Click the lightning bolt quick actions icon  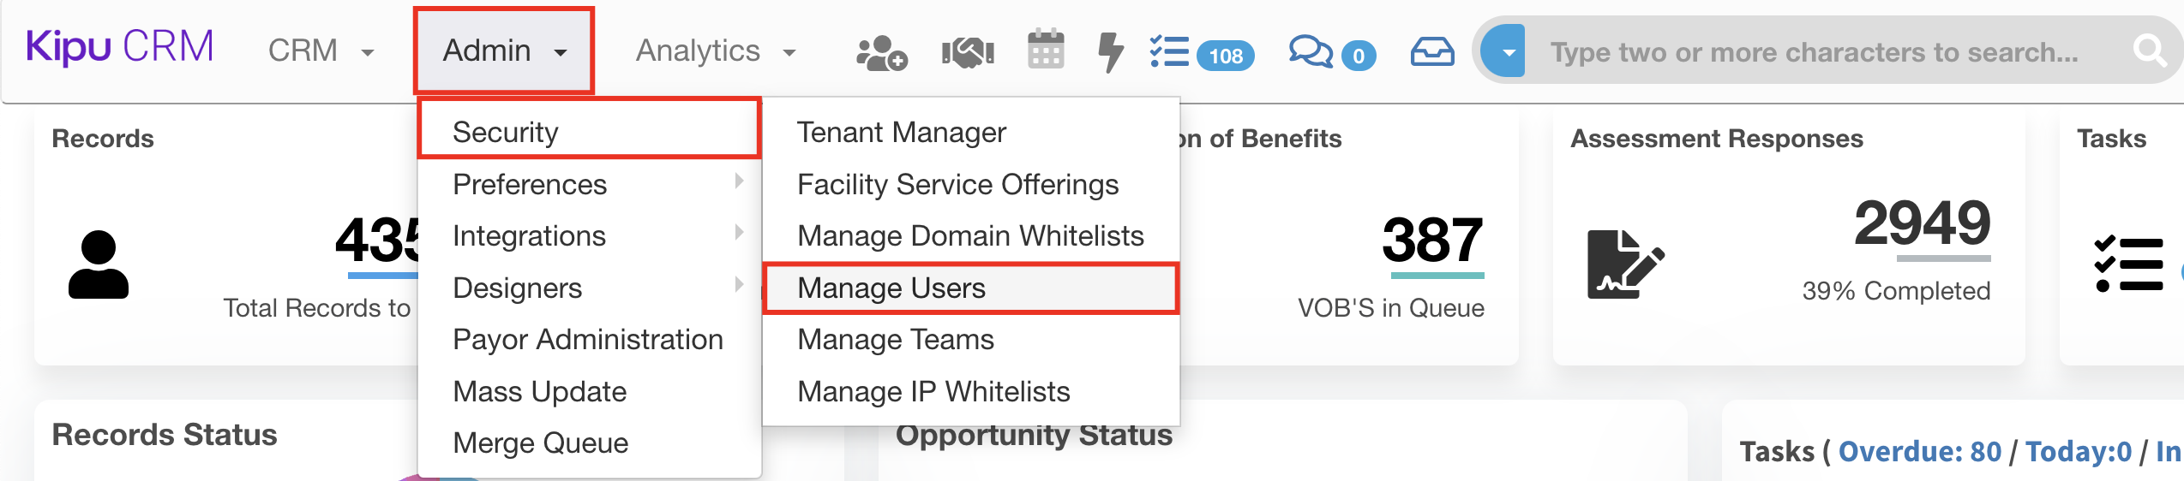click(1110, 51)
